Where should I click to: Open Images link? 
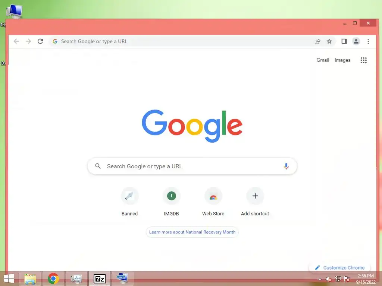coord(342,60)
